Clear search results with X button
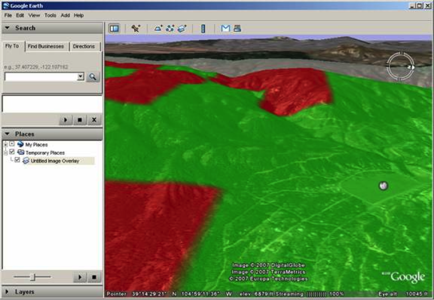This screenshot has height=300, width=434. point(94,120)
